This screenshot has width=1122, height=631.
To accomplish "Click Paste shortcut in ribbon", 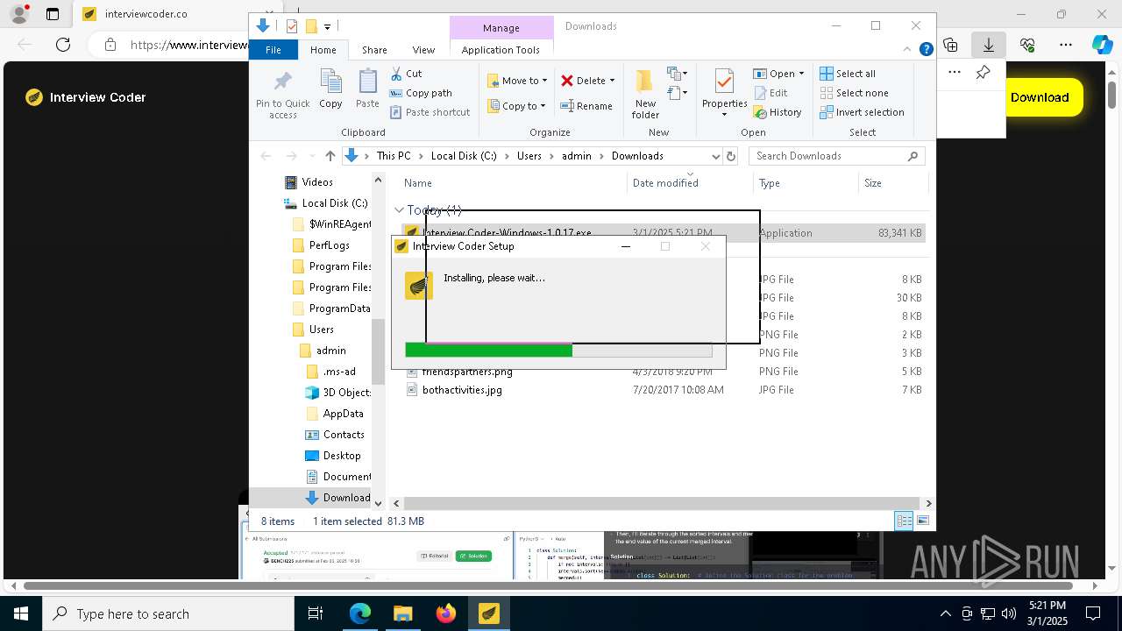I will point(430,112).
